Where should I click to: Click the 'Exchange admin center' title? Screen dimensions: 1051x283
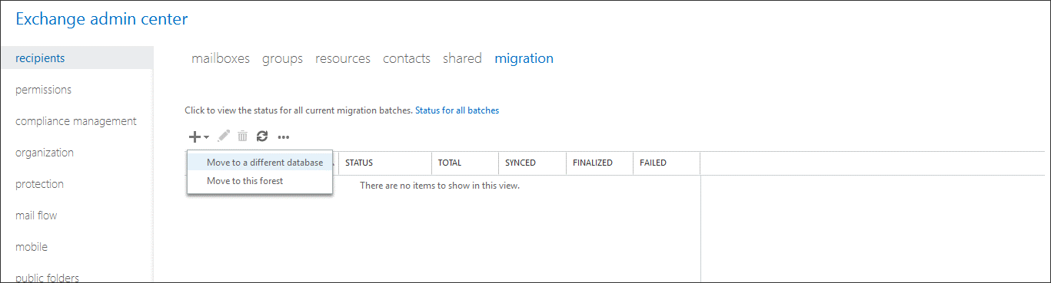pyautogui.click(x=101, y=19)
